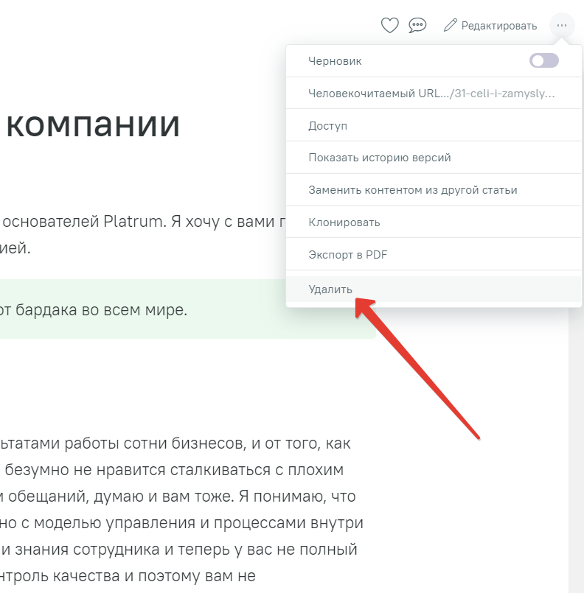584x593 pixels.
Task: Open comments via the speech bubble icon
Action: click(x=417, y=25)
